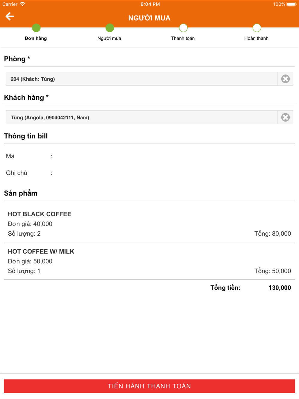Screen dimensions: 299x399
Task: Select the Người mua step circle
Action: pyautogui.click(x=110, y=28)
